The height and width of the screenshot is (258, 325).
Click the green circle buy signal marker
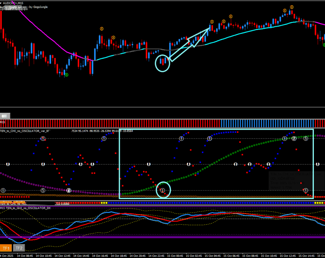click(67, 75)
